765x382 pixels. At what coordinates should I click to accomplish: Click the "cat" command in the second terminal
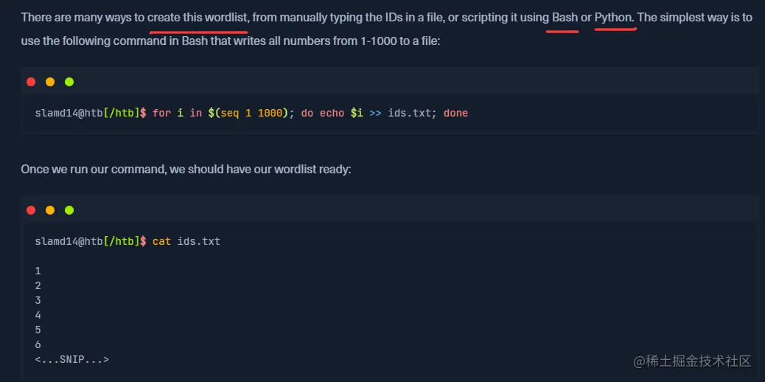pos(161,241)
